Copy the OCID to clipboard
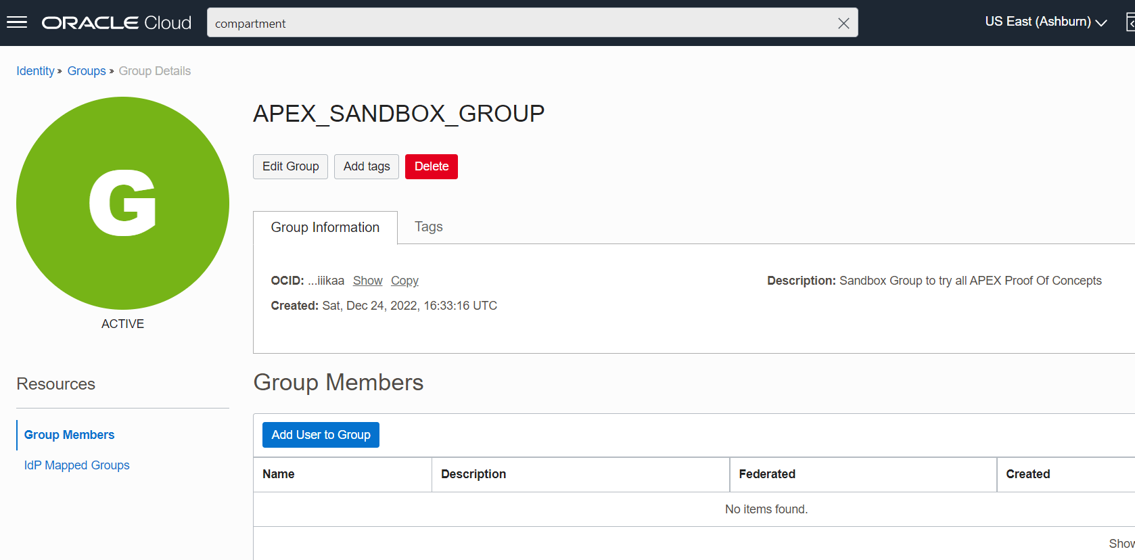 [x=404, y=281]
